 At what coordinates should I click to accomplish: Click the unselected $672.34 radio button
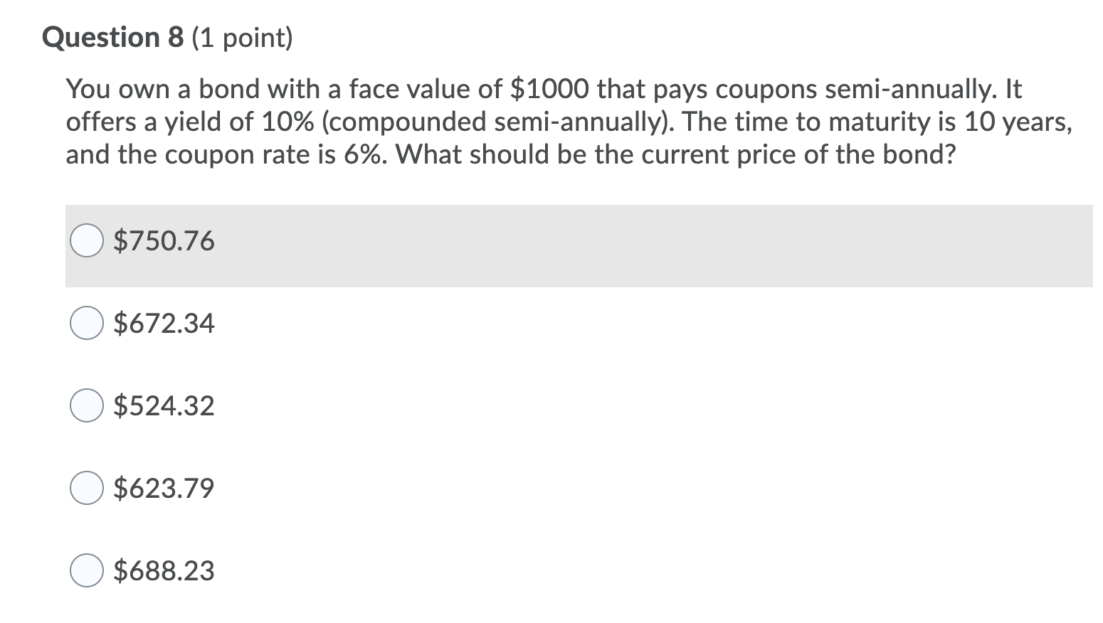coord(87,324)
